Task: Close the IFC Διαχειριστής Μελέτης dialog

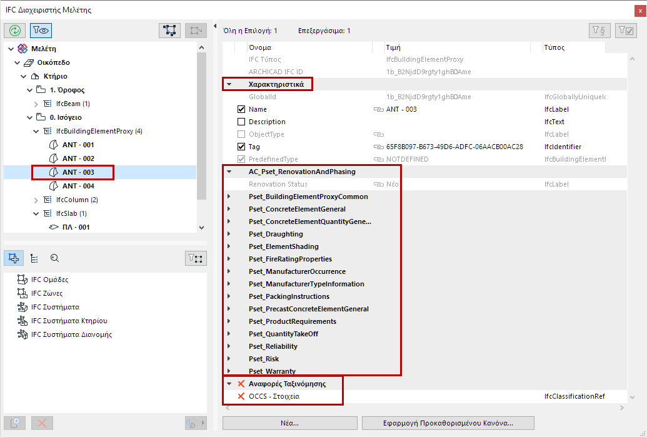Action: (x=640, y=11)
